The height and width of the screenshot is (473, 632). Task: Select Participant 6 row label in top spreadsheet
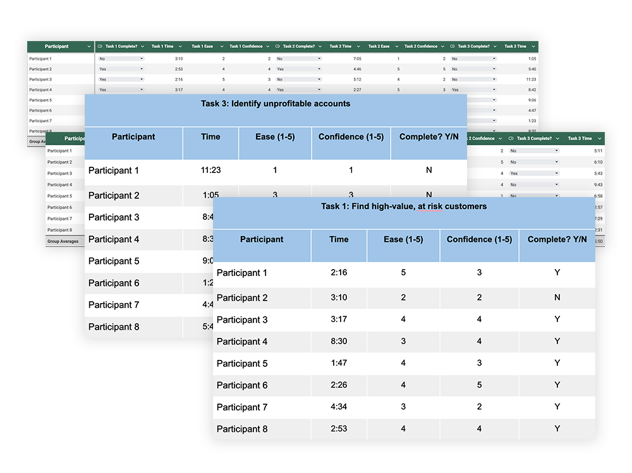tap(40, 111)
